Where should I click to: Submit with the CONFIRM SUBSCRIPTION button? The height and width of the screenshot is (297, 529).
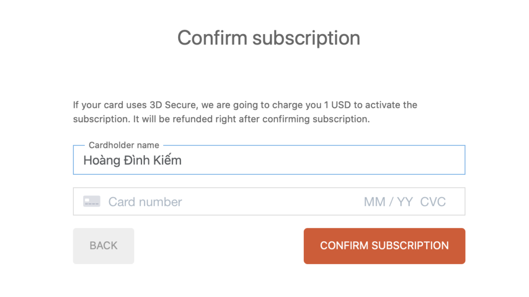click(384, 246)
